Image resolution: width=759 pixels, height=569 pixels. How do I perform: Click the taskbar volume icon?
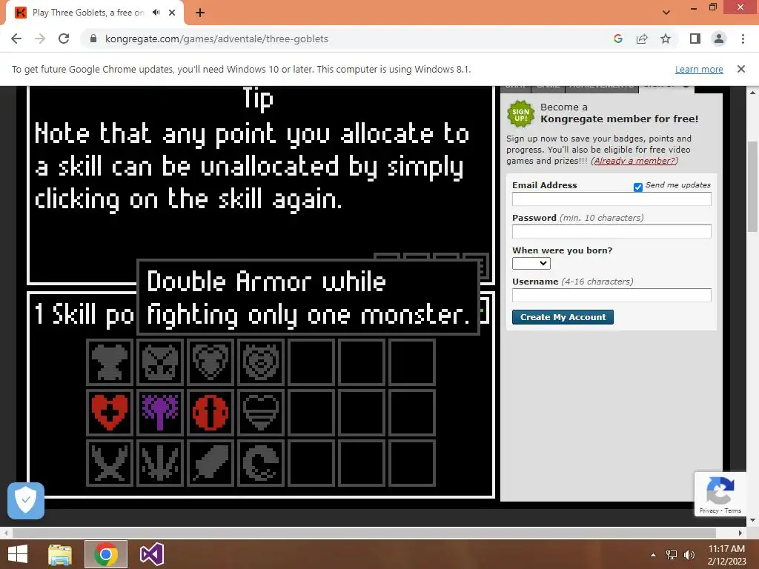click(689, 555)
